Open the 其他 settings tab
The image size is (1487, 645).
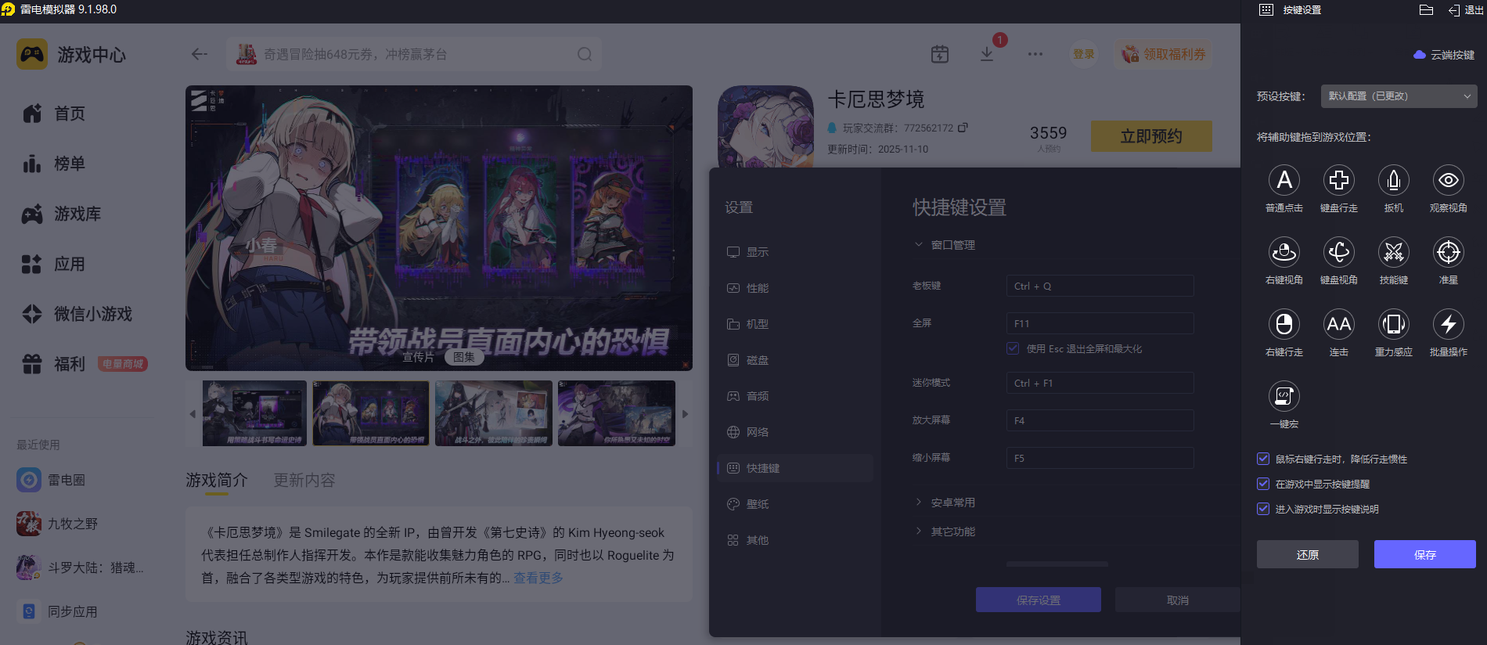pos(795,540)
